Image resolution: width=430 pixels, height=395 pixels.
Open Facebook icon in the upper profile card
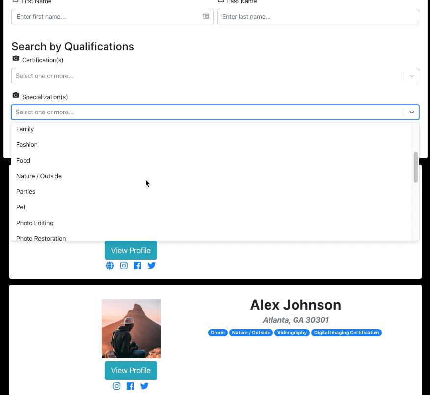point(137,266)
